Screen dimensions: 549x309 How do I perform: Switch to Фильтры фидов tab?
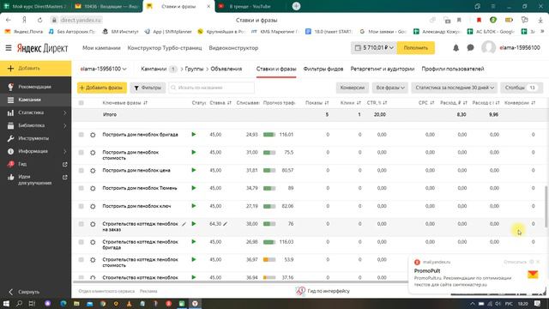coord(323,69)
